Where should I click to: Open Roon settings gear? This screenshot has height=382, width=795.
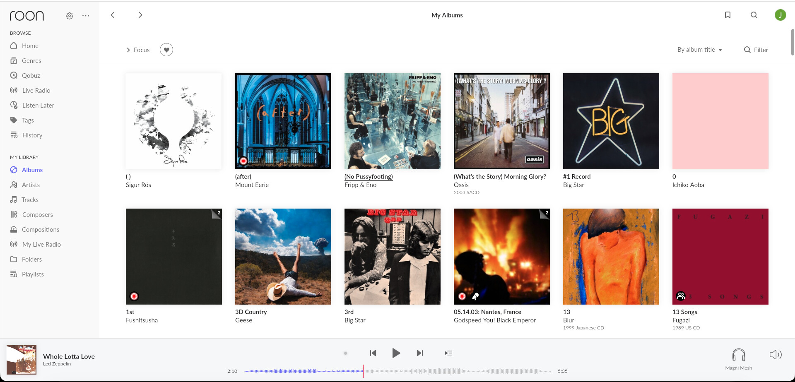(70, 16)
